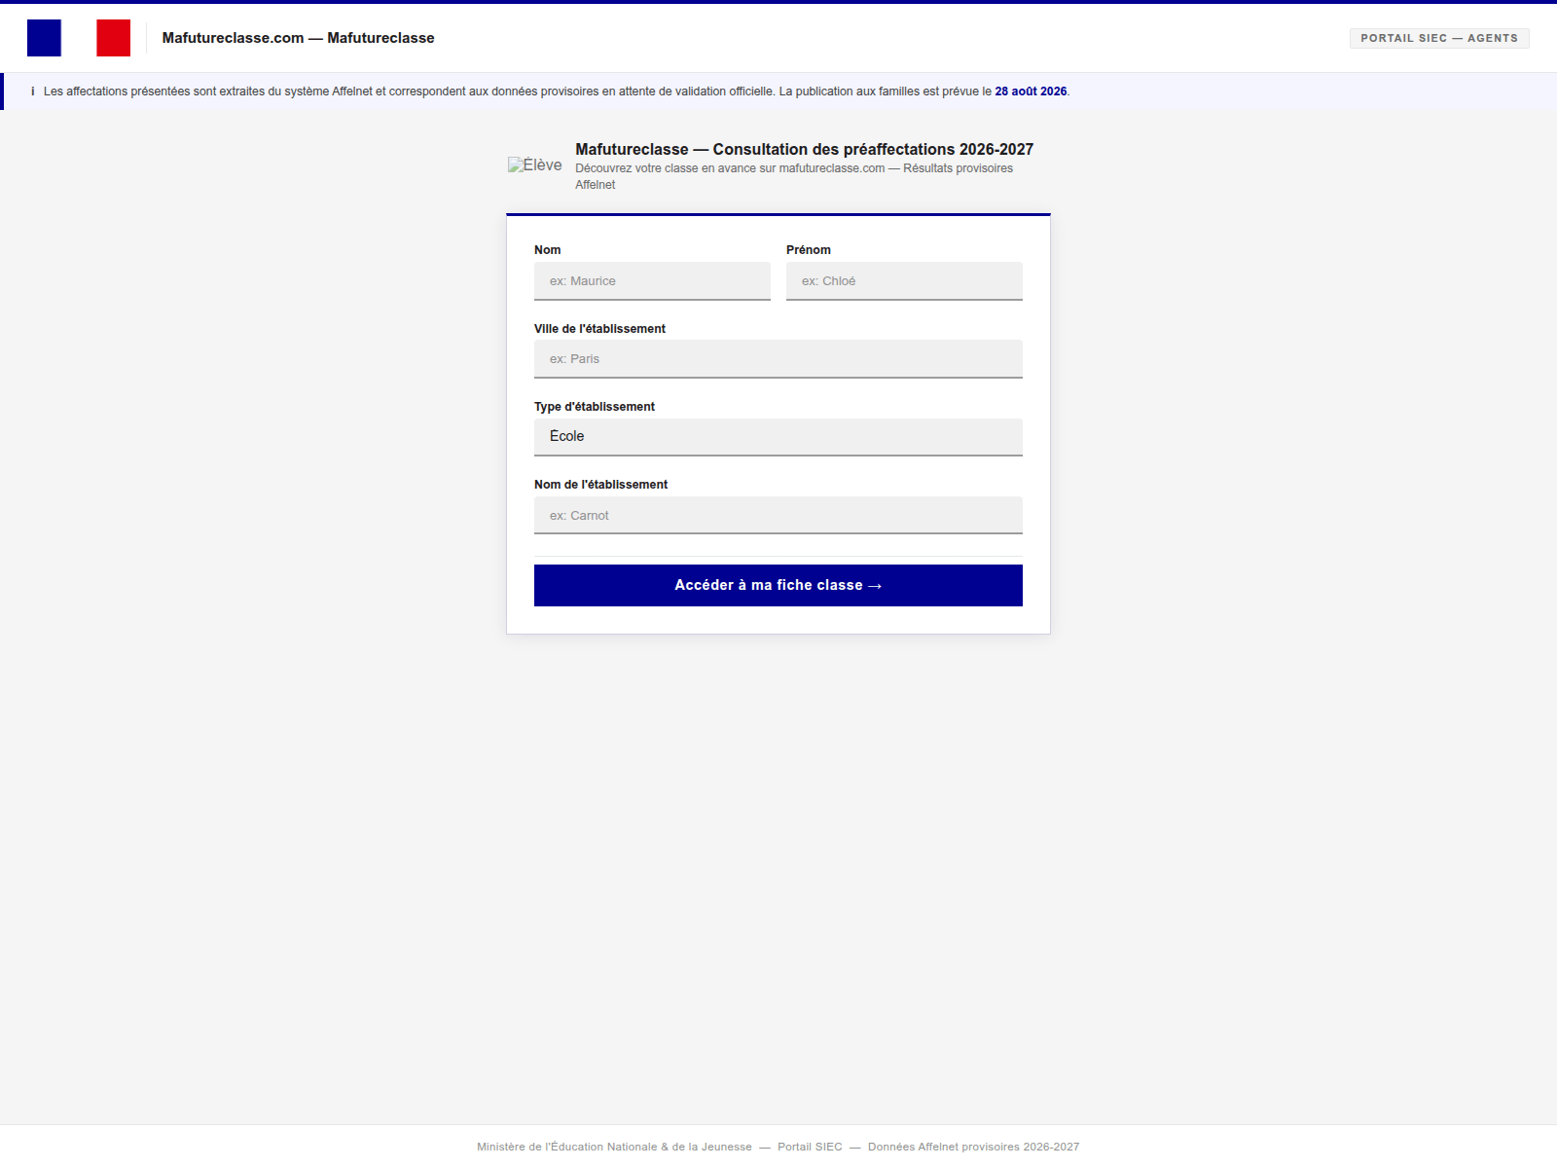Click the Prénom field label
This screenshot has height=1168, width=1557.
(x=809, y=250)
